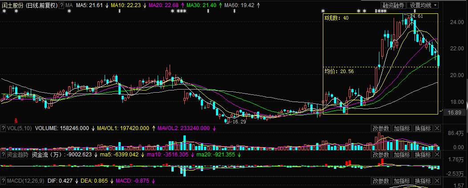
Task: Click 加指标 in the VOL panel
Action: [x=402, y=128]
